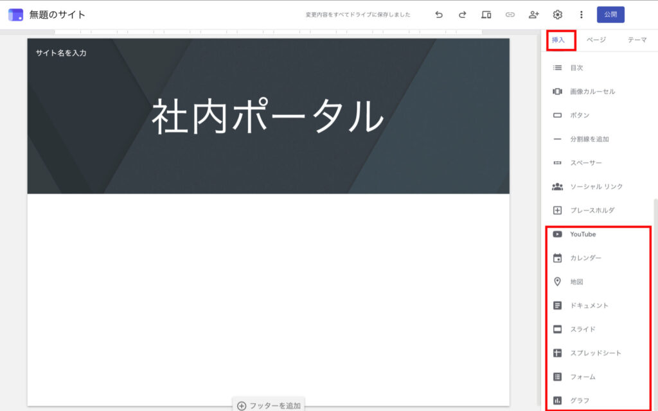Click the 社内ポータル page heading
The width and height of the screenshot is (658, 411).
point(268,116)
